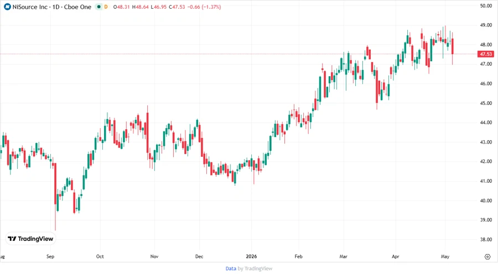Click the 46.00 price axis label

(x=486, y=83)
